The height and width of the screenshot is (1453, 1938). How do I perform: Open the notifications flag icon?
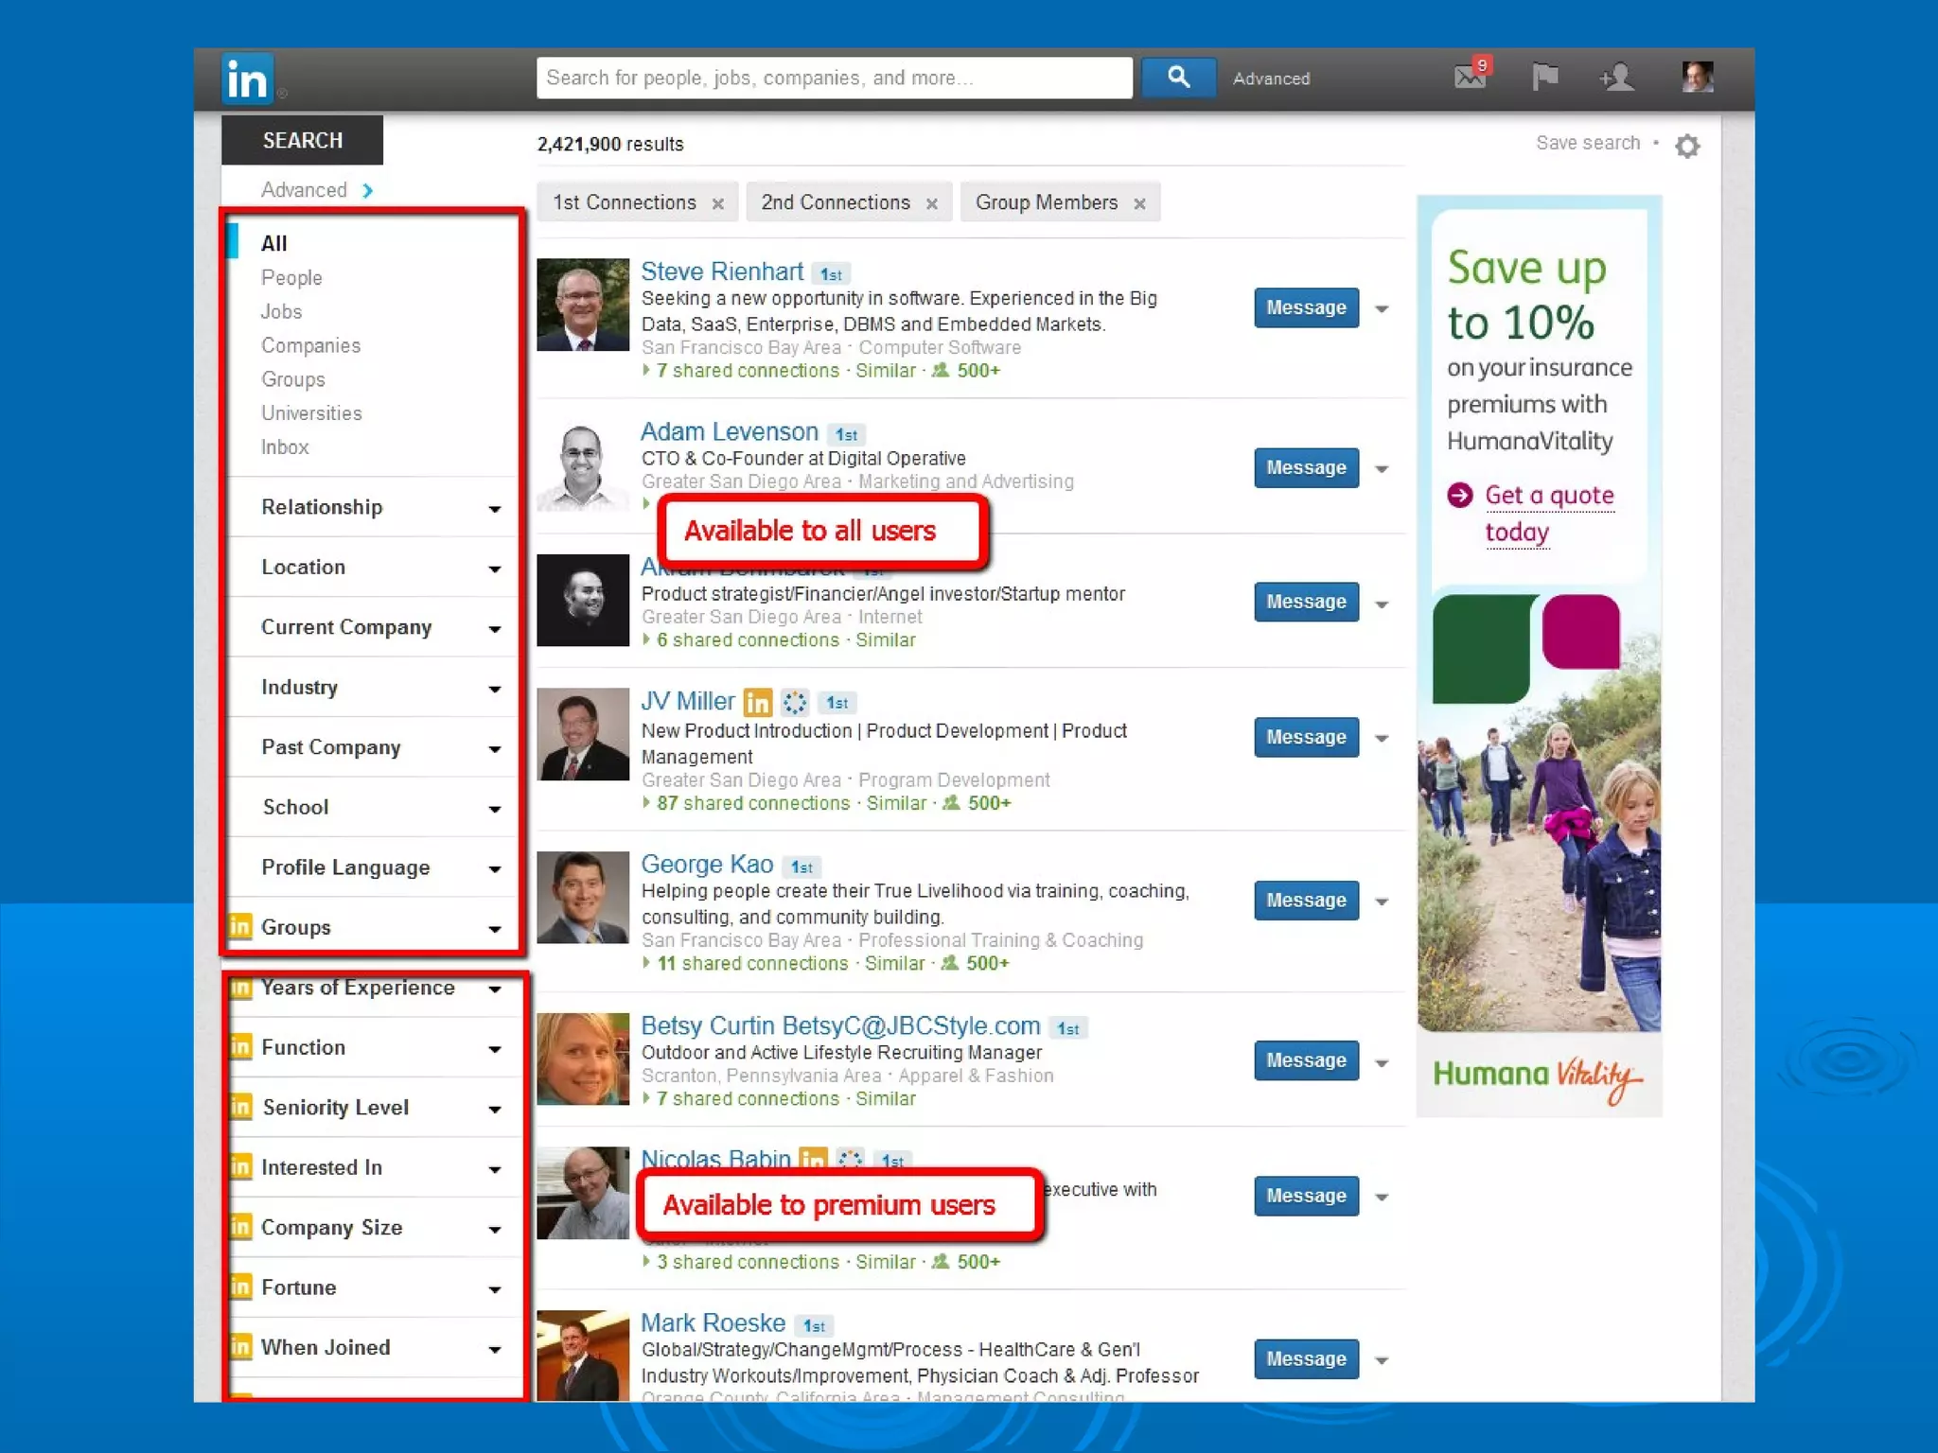pos(1544,76)
